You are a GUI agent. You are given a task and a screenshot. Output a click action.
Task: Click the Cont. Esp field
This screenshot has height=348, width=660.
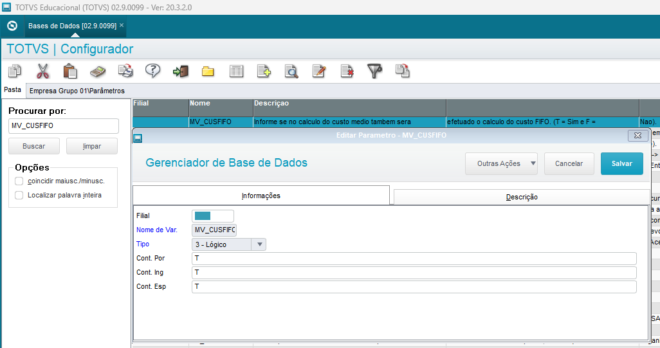coord(414,286)
